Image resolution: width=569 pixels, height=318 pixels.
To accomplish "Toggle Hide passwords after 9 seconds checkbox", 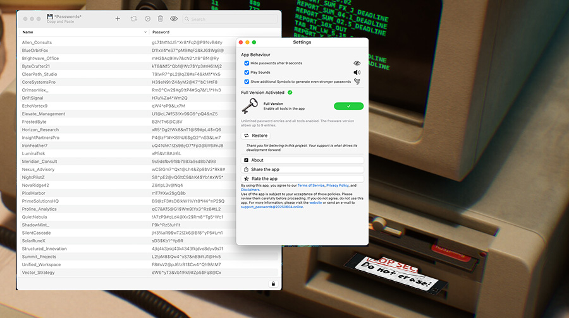I will (x=247, y=63).
